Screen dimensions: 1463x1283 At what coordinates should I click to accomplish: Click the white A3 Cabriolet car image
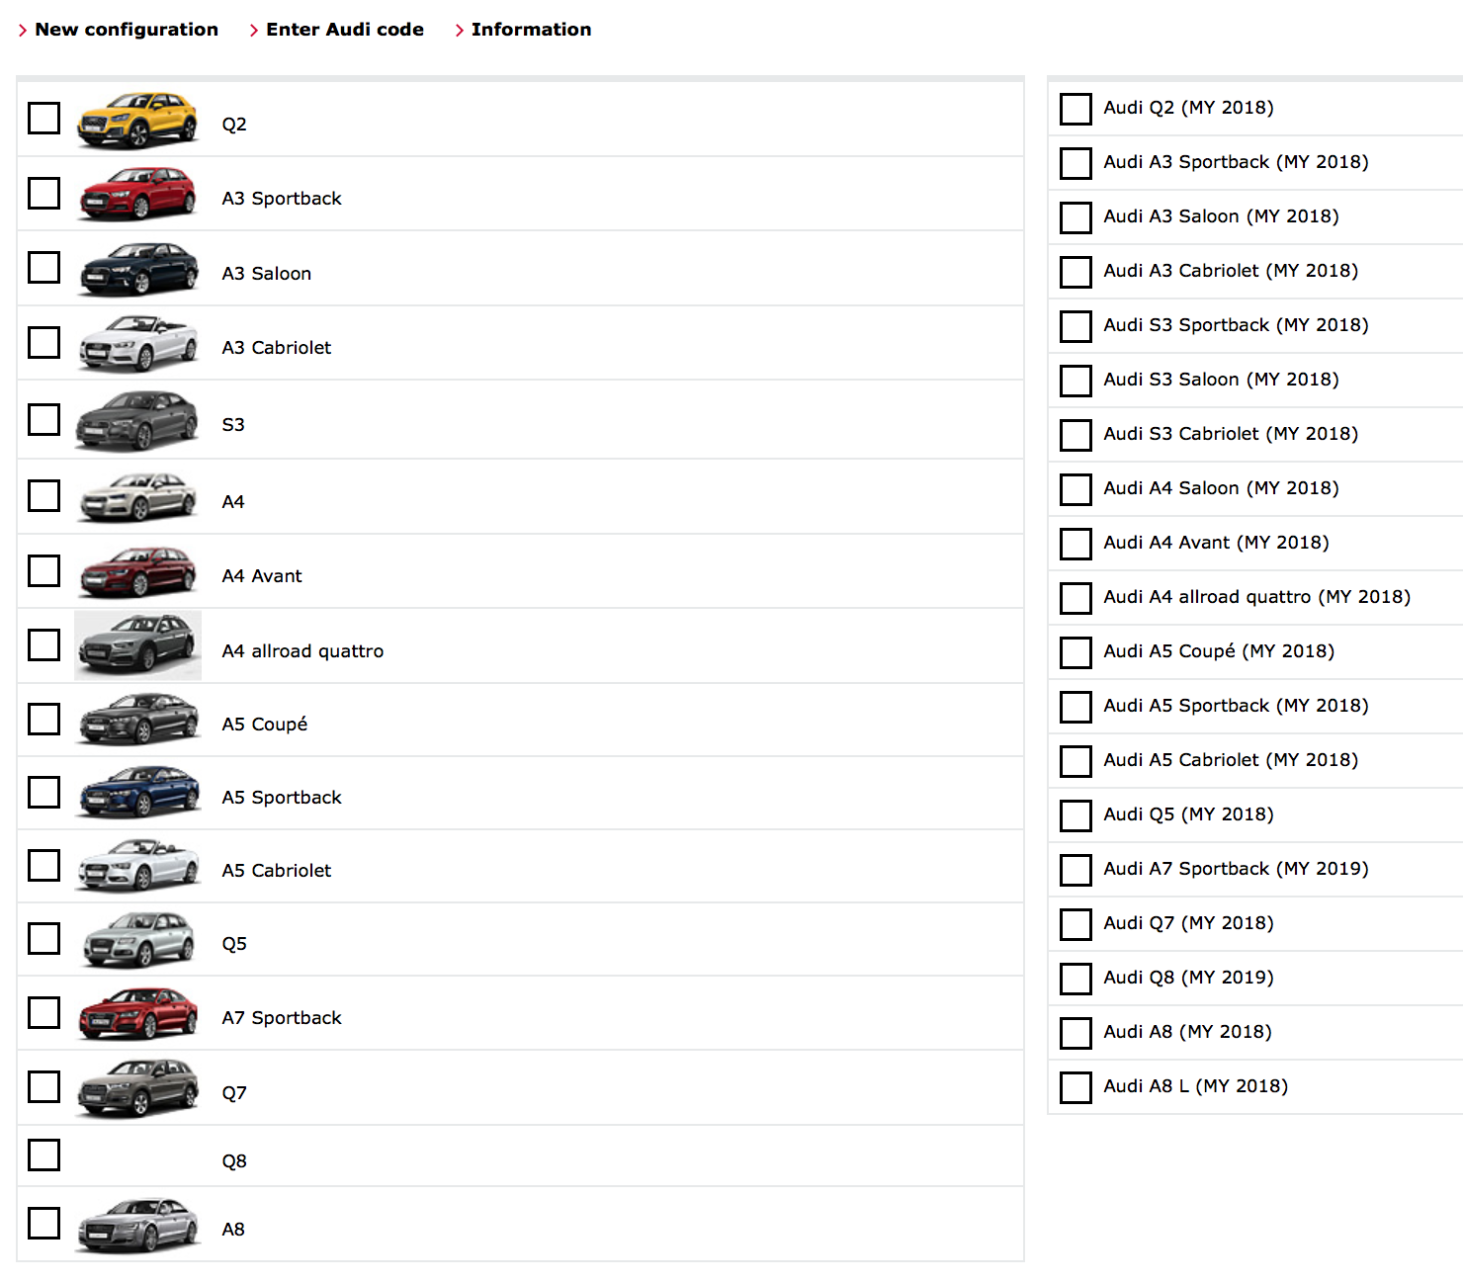tap(137, 343)
